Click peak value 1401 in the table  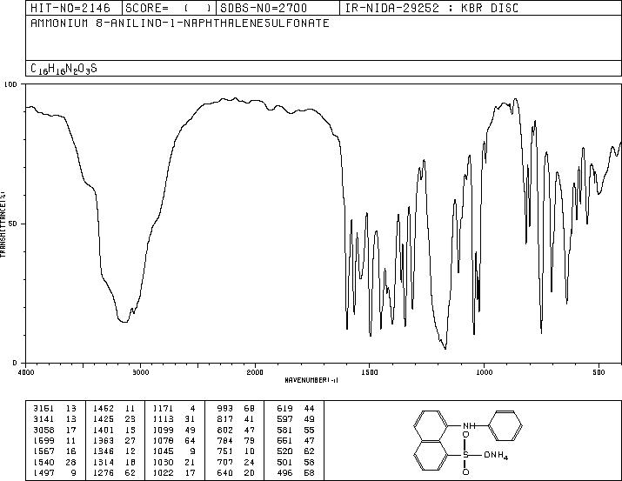104,430
